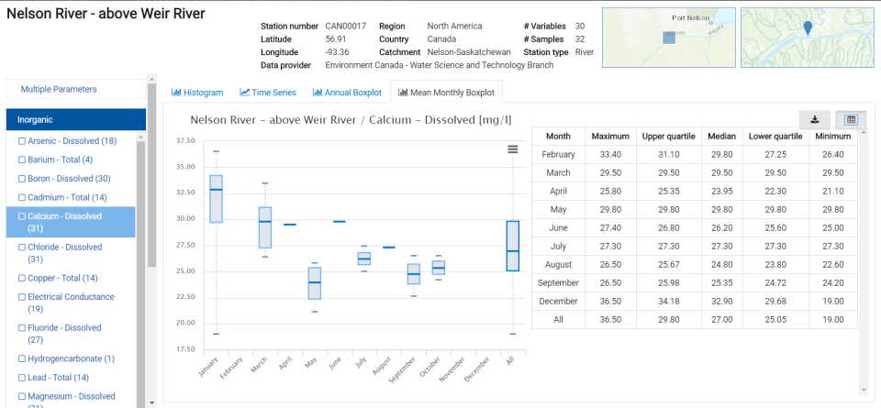The width and height of the screenshot is (881, 408).
Task: Click the May boxplot box
Action: point(314,283)
